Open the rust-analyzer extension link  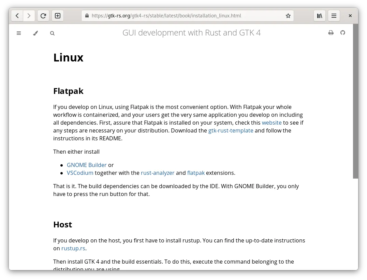click(x=158, y=173)
